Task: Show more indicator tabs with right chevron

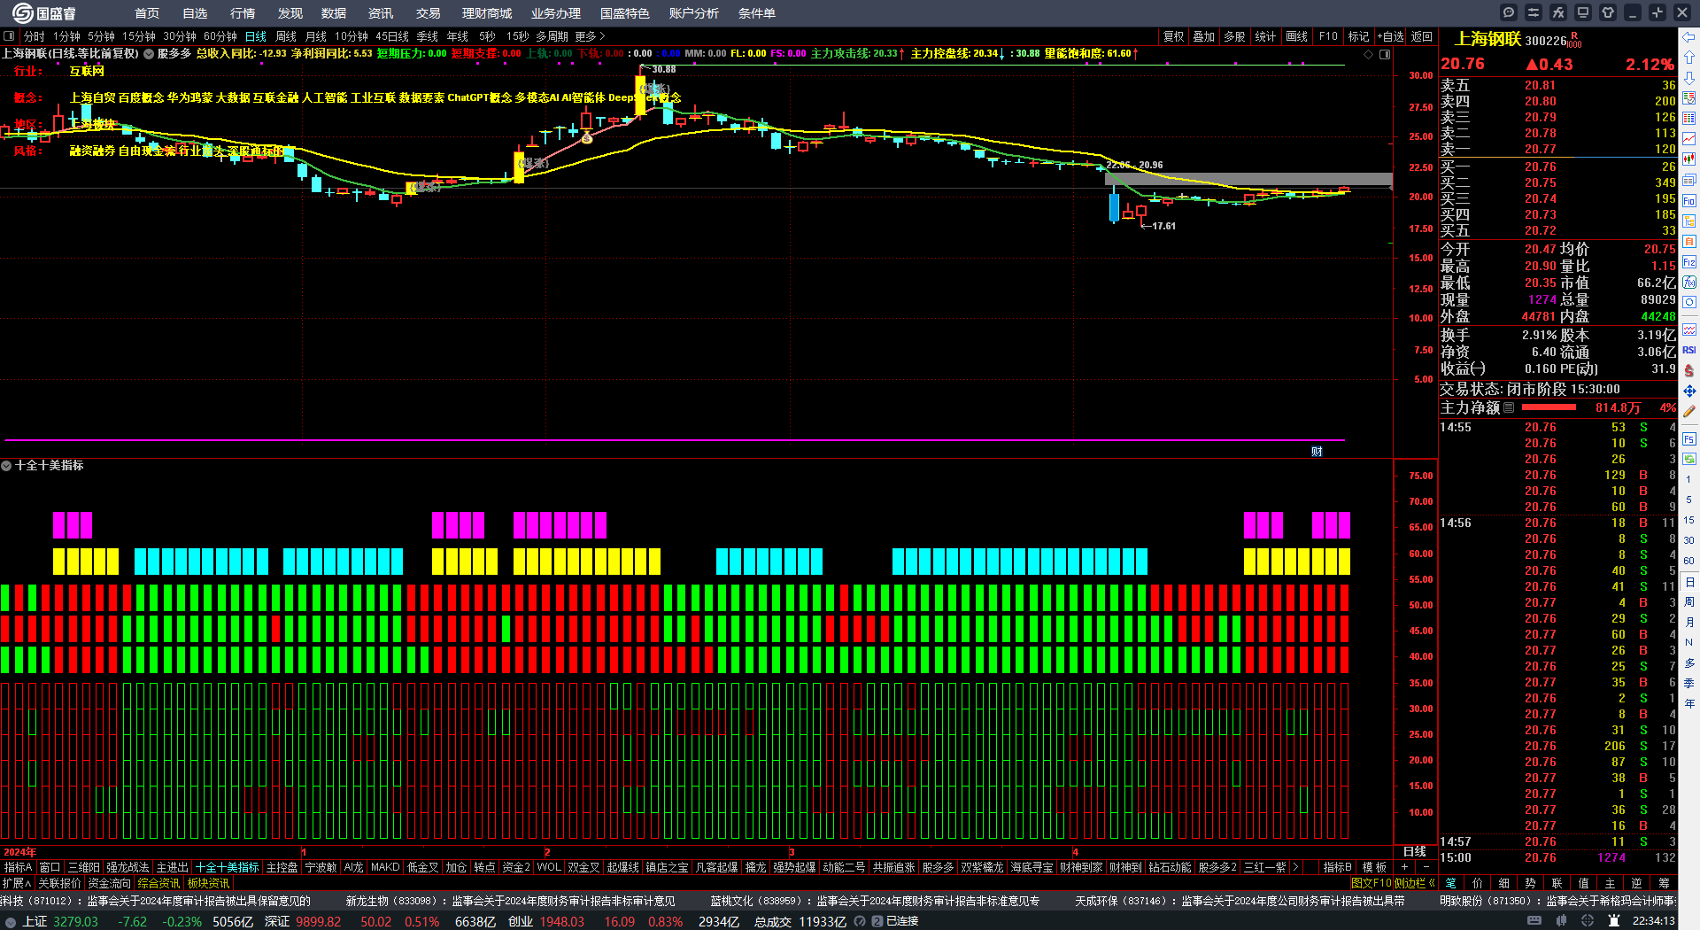Action: pyautogui.click(x=1295, y=867)
